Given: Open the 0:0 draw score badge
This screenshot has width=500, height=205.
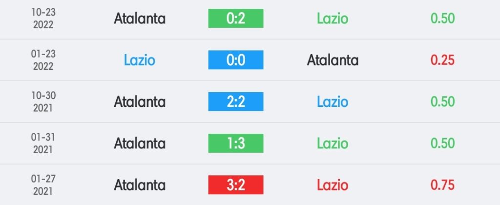Looking at the screenshot, I should click(235, 60).
